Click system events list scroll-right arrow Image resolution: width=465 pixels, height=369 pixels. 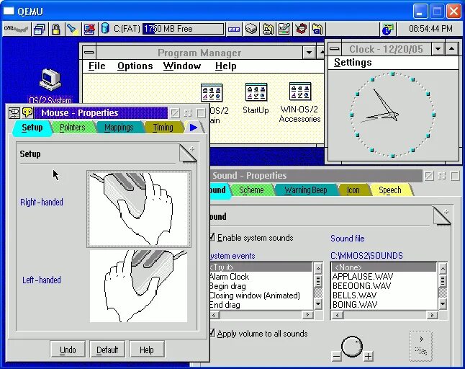click(x=307, y=315)
